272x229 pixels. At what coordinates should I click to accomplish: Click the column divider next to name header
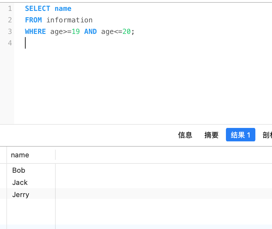[x=55, y=155]
